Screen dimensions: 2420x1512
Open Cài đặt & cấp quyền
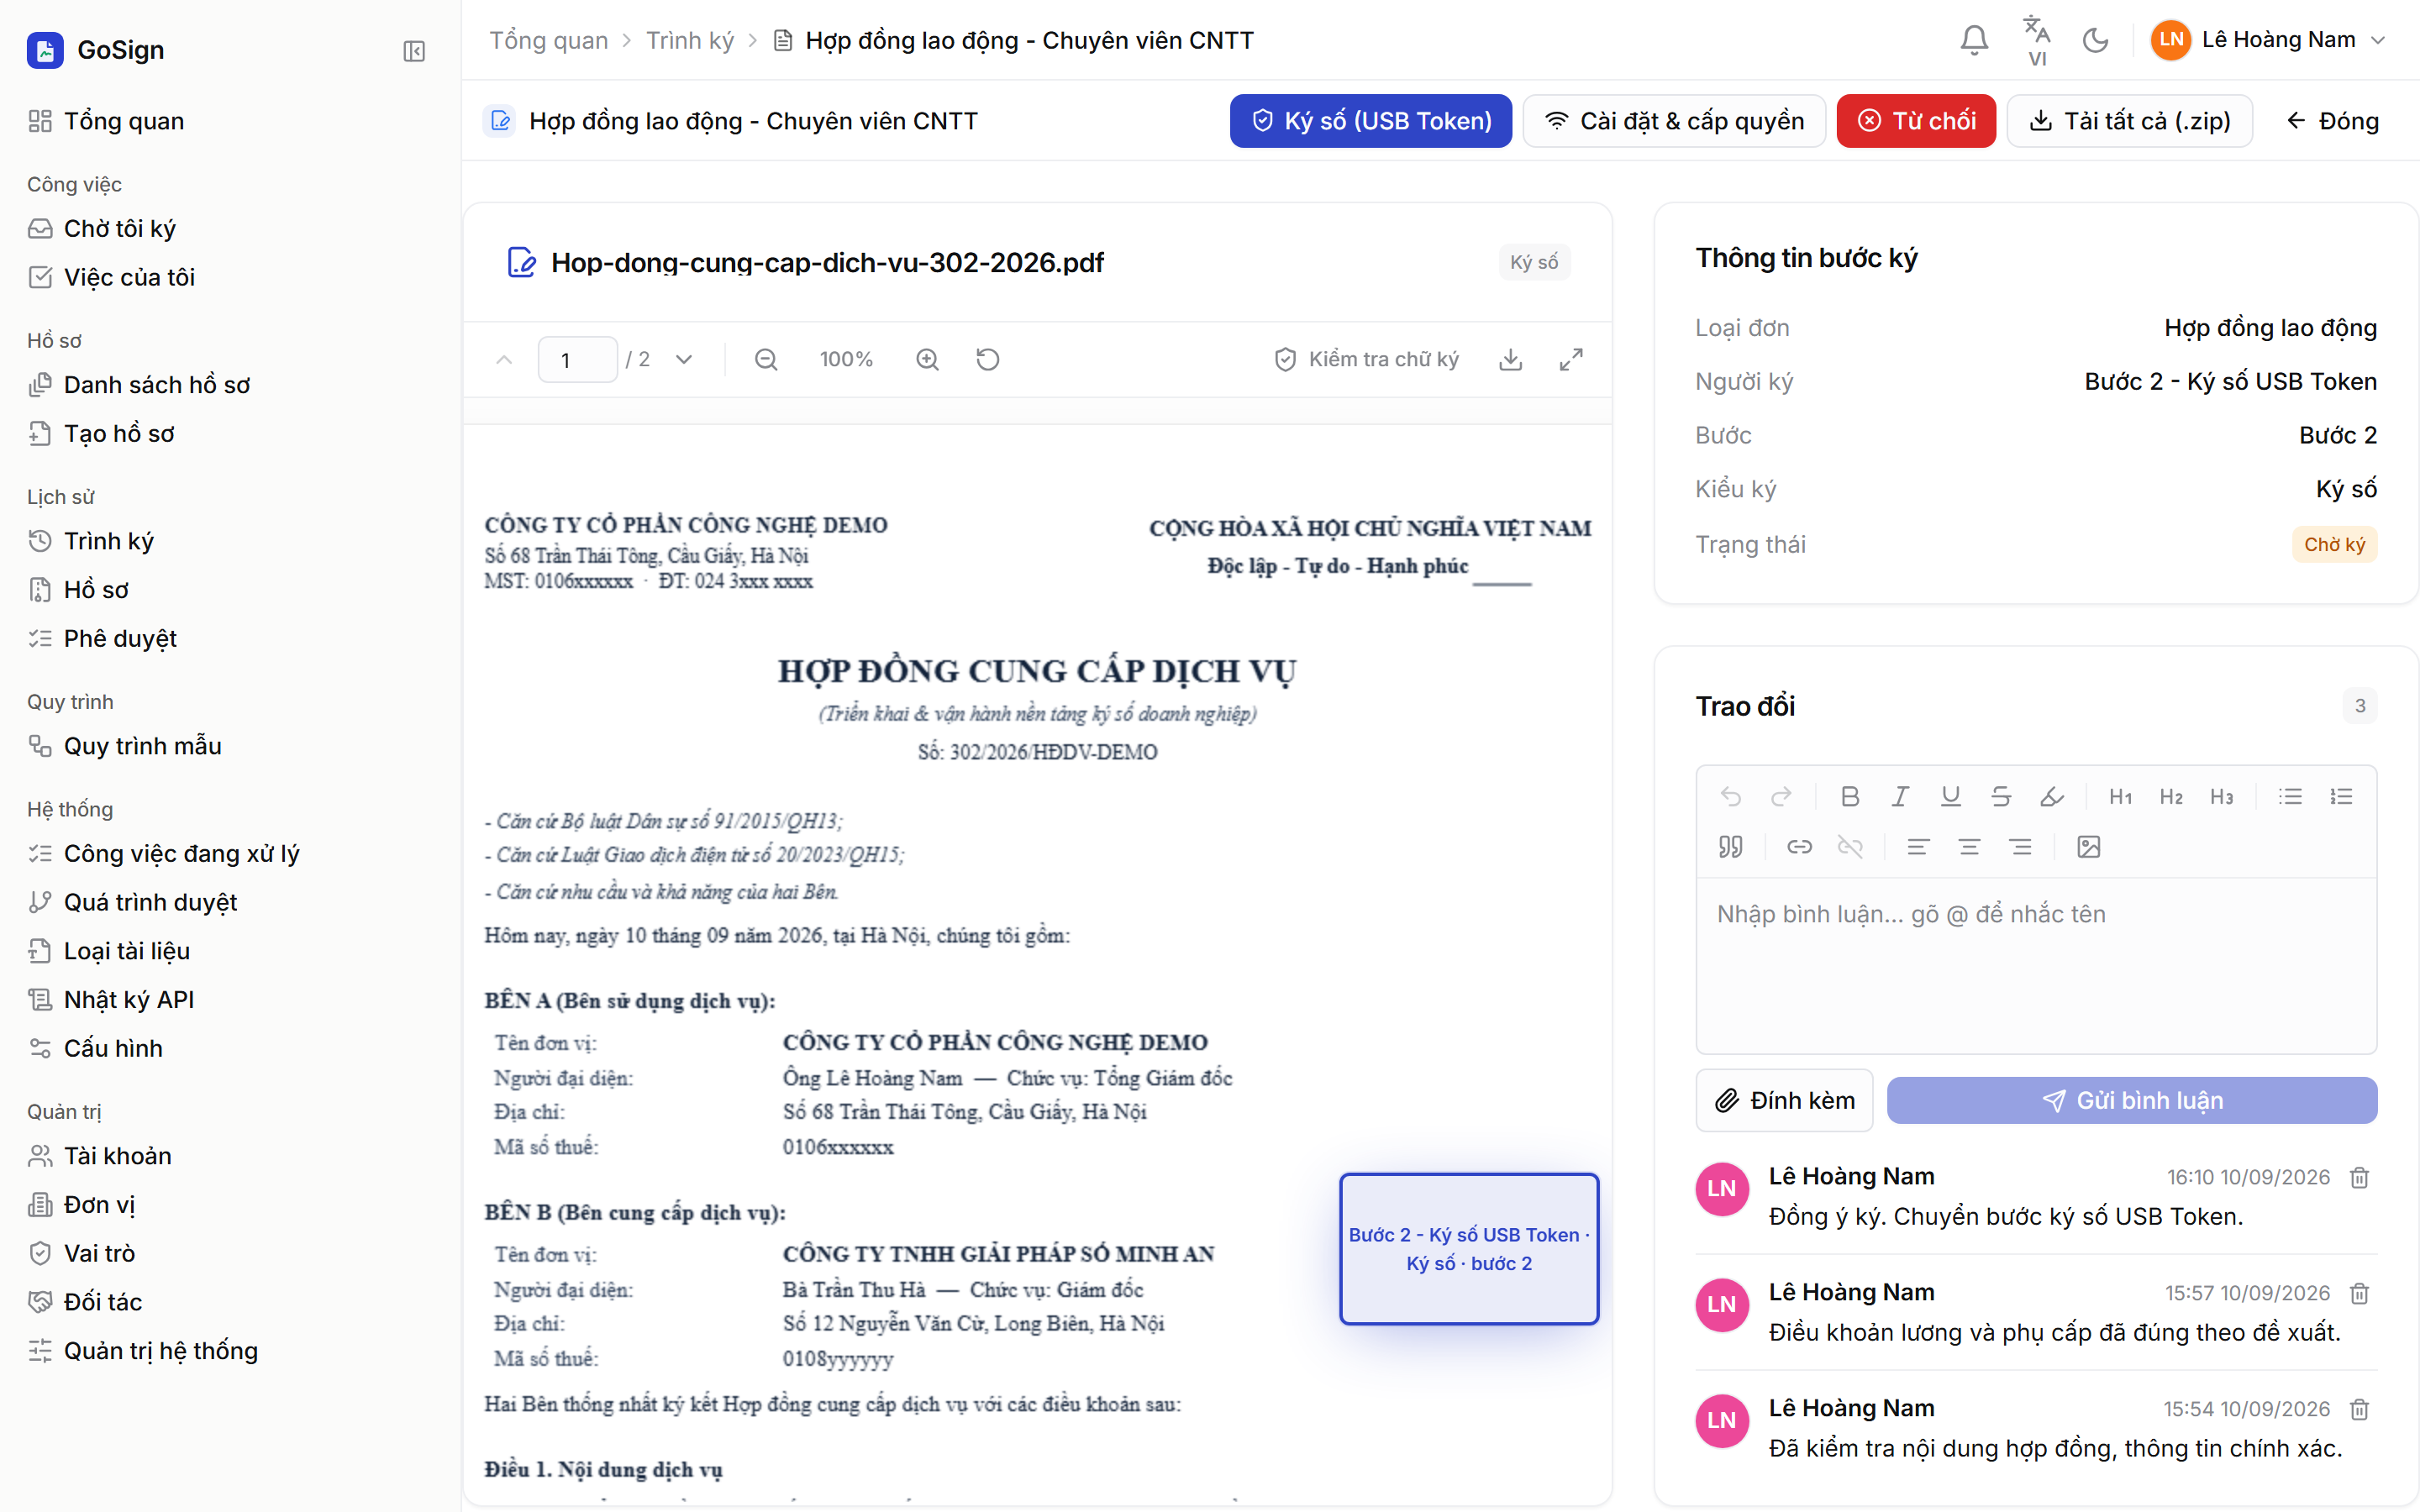pos(1674,121)
